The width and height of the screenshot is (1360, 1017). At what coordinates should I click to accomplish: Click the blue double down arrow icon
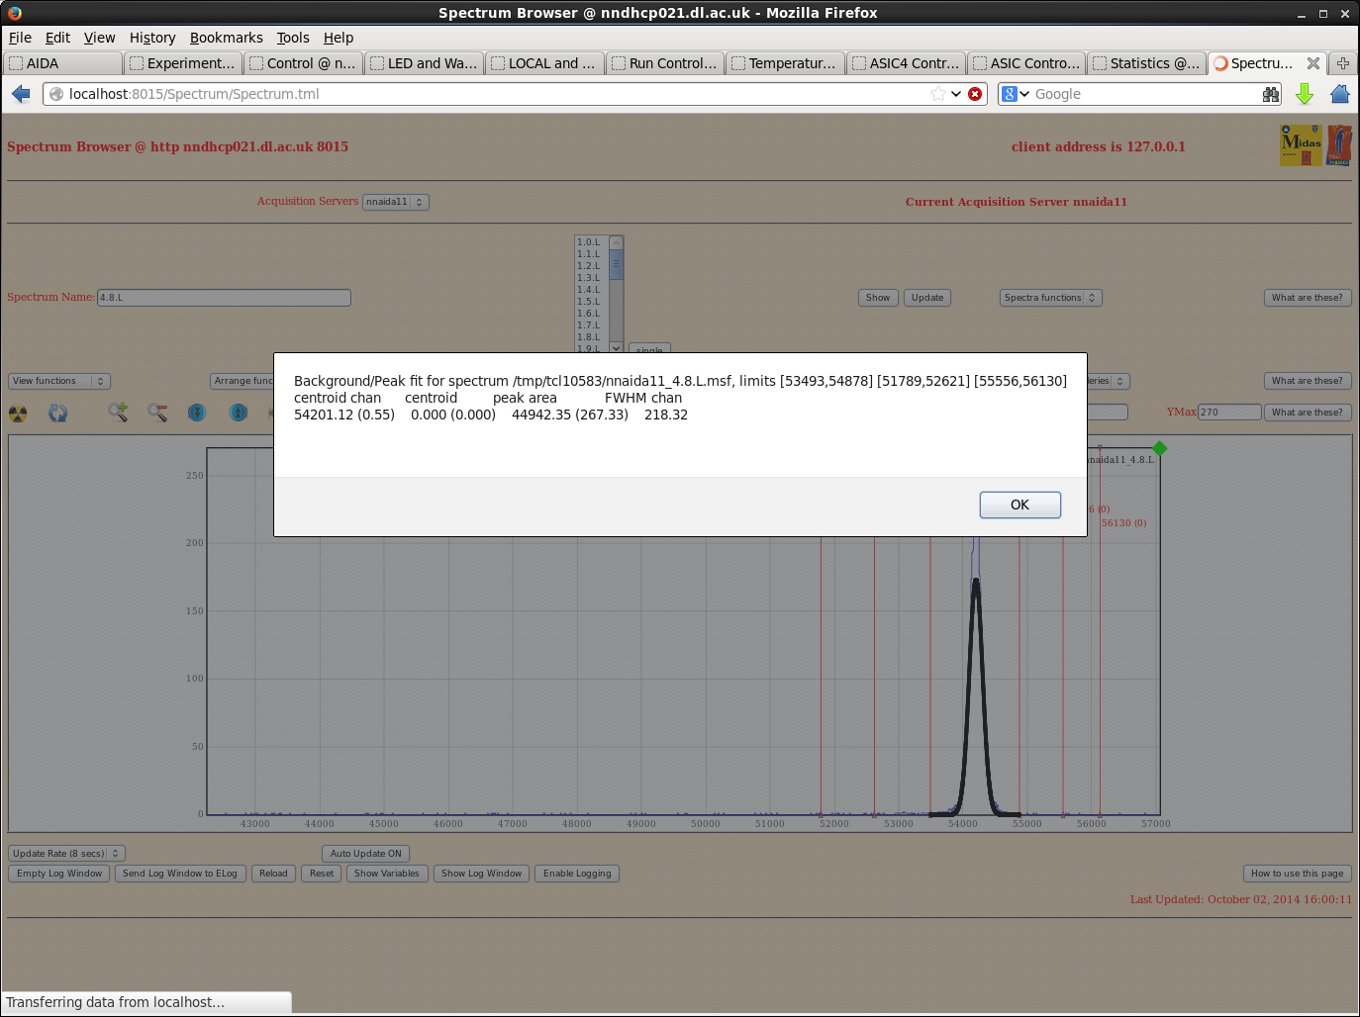pyautogui.click(x=197, y=413)
